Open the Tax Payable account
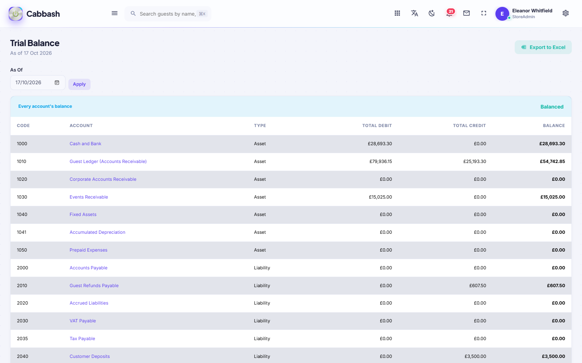 click(82, 339)
